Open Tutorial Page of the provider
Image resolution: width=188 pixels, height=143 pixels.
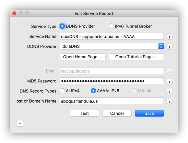point(136,57)
